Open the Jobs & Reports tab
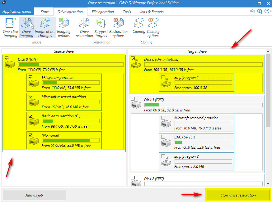Image resolution: width=272 pixels, height=203 pixels. pyautogui.click(x=152, y=12)
